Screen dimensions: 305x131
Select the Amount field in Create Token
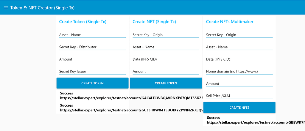92,59
